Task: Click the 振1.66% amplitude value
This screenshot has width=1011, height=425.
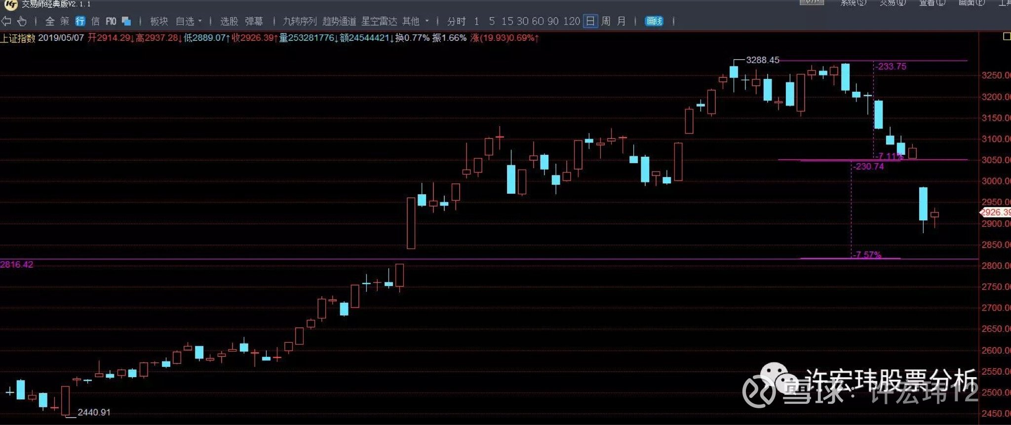Action: (x=449, y=38)
